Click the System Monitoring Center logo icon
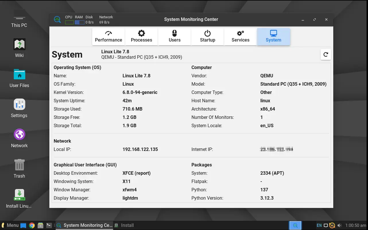 tap(57, 19)
